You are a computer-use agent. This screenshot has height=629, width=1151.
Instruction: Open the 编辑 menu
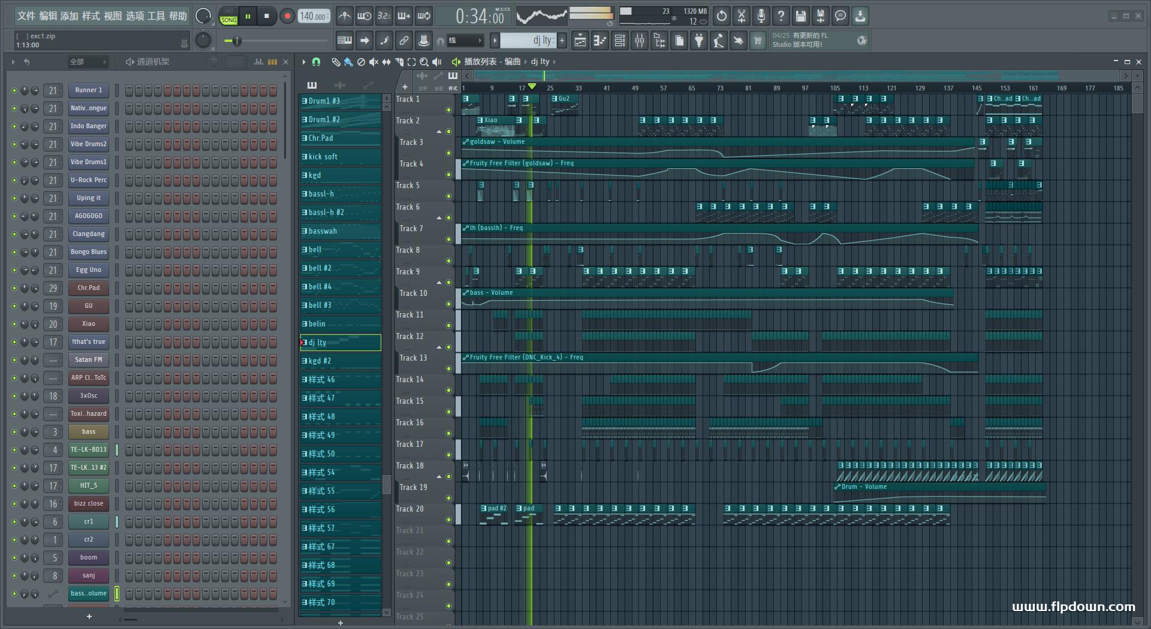pos(48,16)
